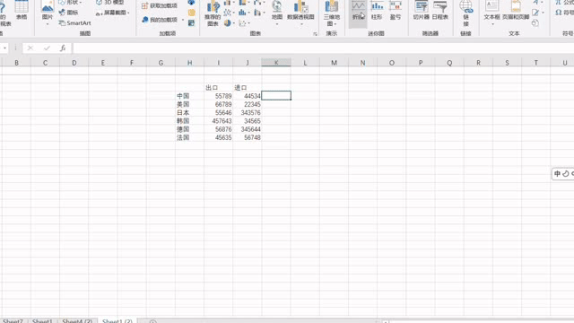574x323 pixels.
Task: Click the formula bar cancel X icon
Action: coord(30,48)
